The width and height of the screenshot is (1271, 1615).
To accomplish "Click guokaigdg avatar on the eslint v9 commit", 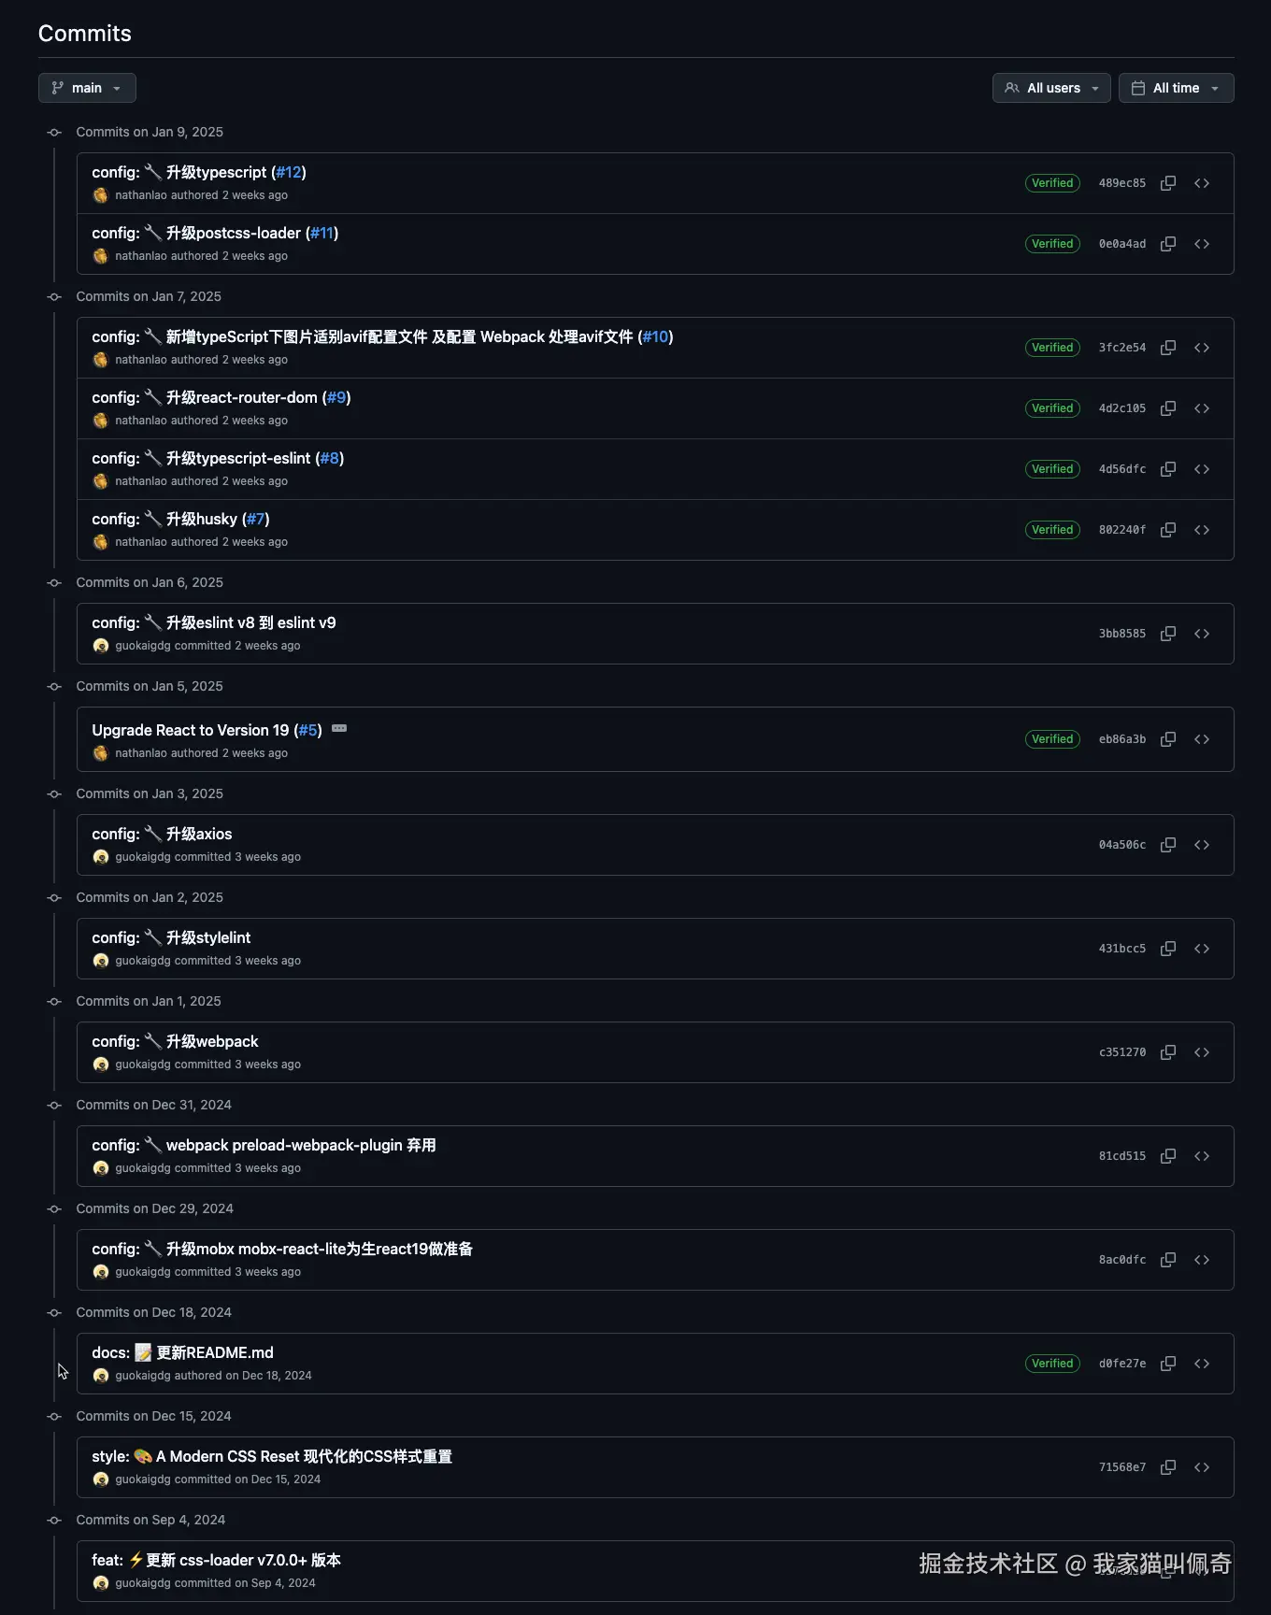I will pyautogui.click(x=101, y=646).
